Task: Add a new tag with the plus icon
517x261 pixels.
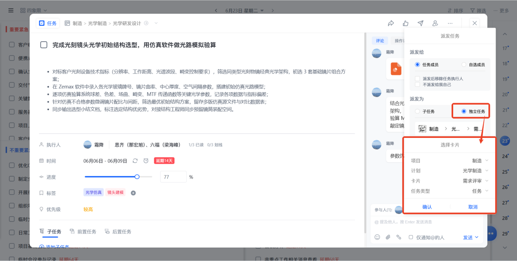Action: pyautogui.click(x=133, y=193)
